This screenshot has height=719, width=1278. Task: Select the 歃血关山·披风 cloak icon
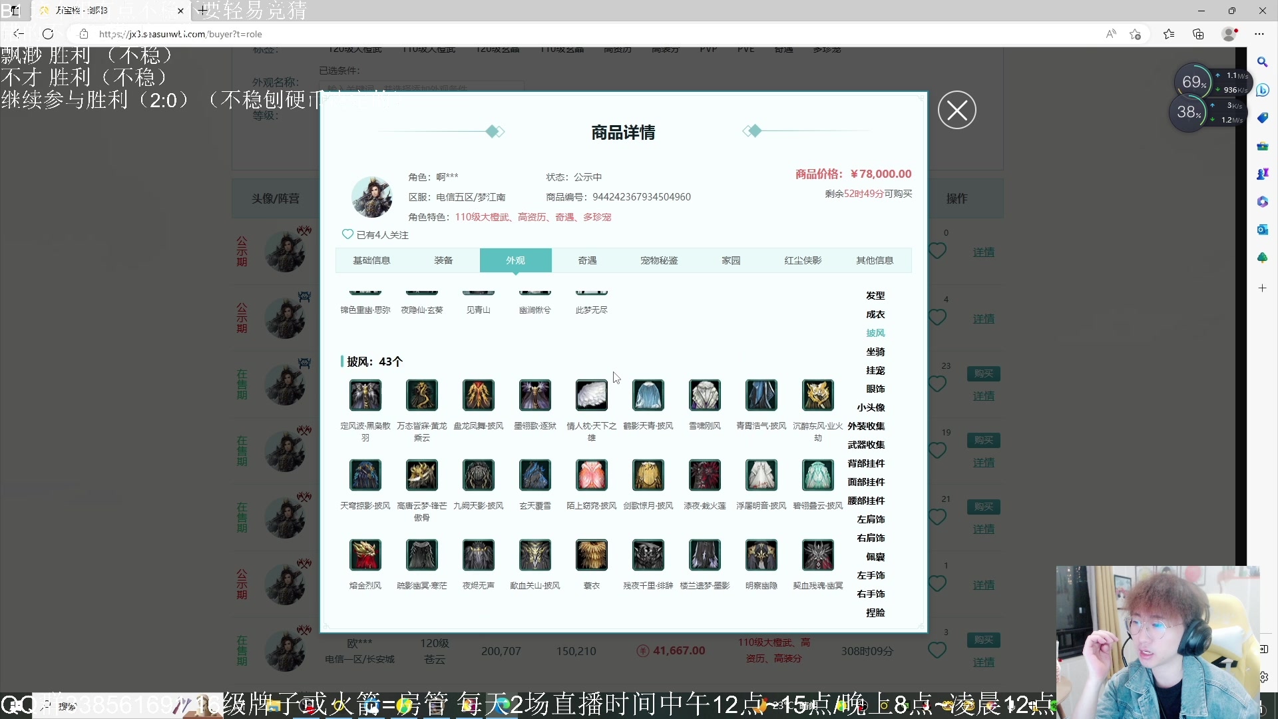pyautogui.click(x=535, y=555)
